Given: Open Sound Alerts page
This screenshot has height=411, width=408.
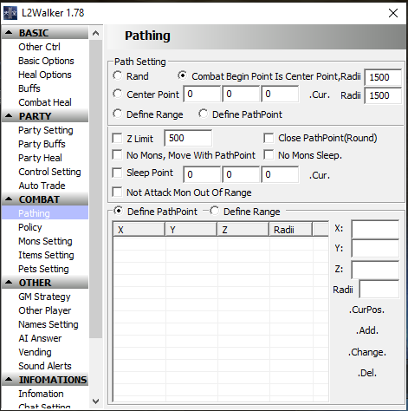Looking at the screenshot, I should (45, 366).
